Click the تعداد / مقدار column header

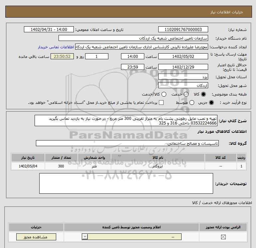coord(61,157)
